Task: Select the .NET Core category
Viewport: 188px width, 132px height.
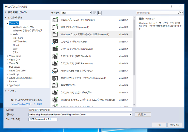Action: coord(18,38)
